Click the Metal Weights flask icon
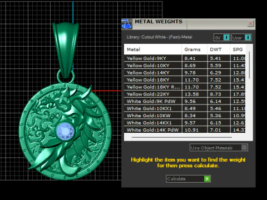 [127, 24]
